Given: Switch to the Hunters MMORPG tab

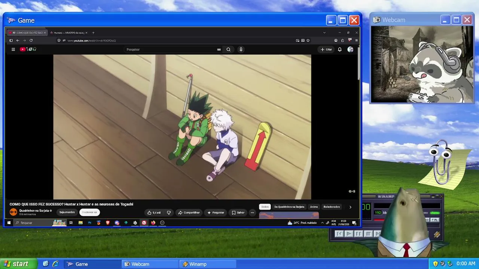Looking at the screenshot, I should click(69, 33).
